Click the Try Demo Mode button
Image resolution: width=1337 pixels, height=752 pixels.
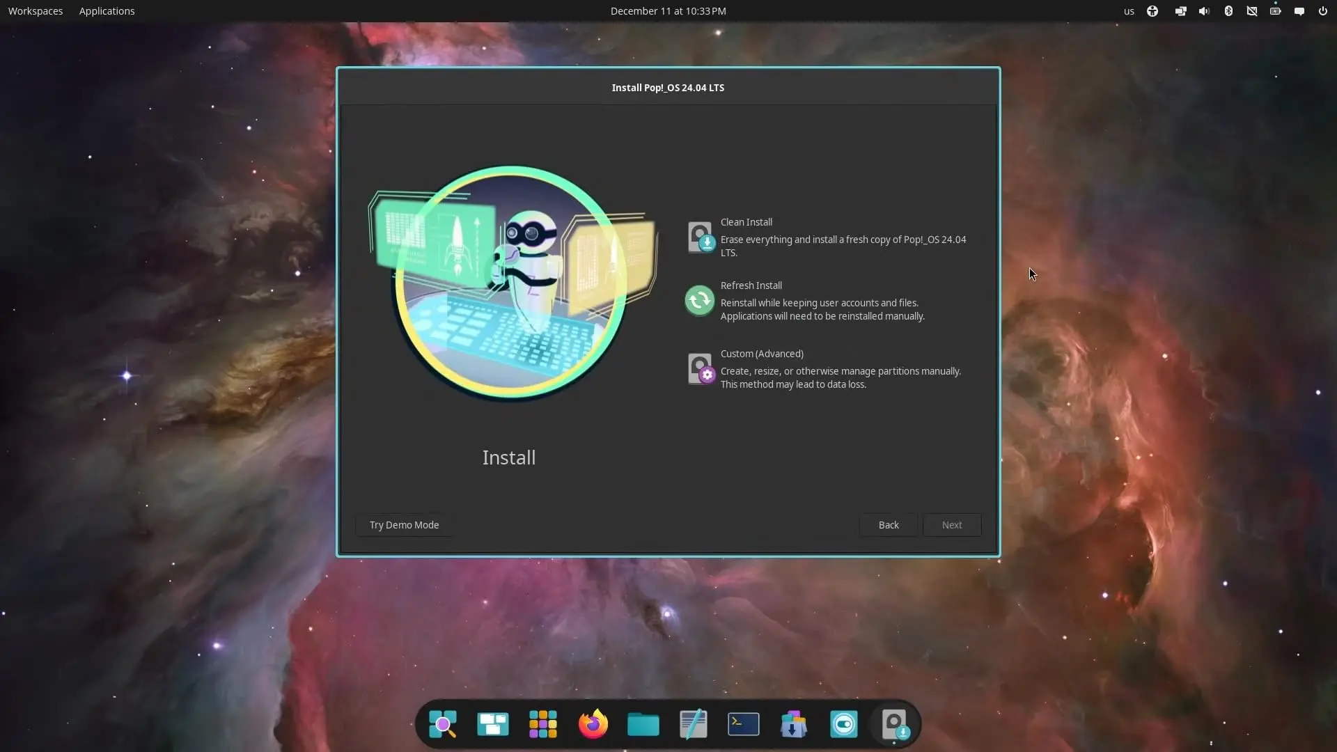click(404, 525)
